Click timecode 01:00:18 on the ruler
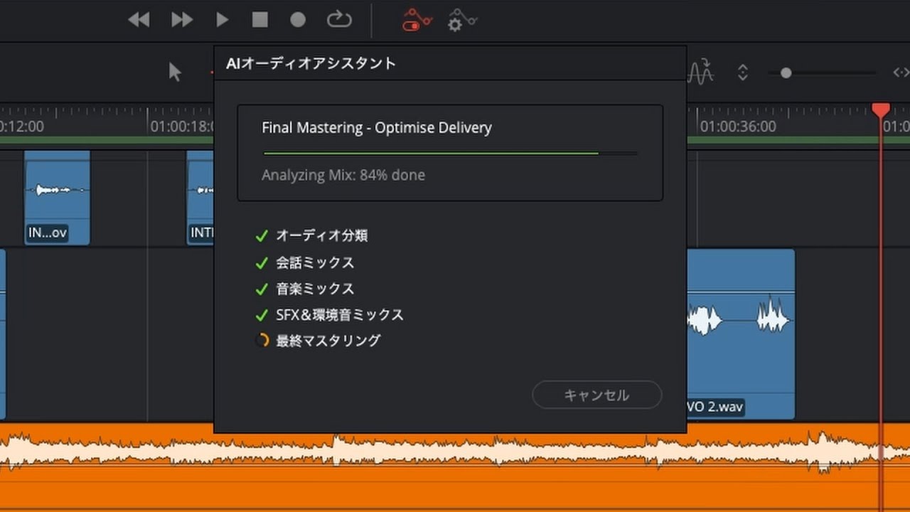 (x=181, y=127)
